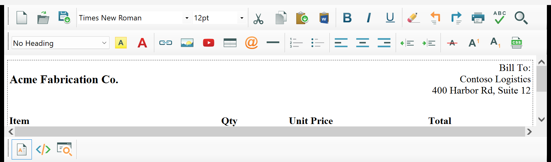551x162 pixels.
Task: Click the vertical scrollbar thumb
Action: (x=542, y=79)
